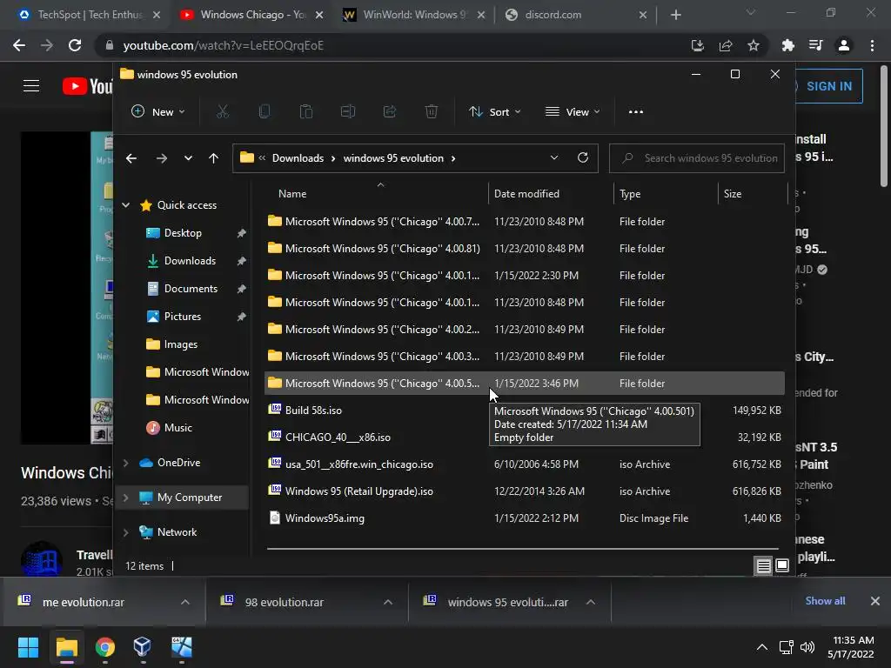Switch to large thumbnails view icon
The height and width of the screenshot is (668, 891).
point(782,565)
